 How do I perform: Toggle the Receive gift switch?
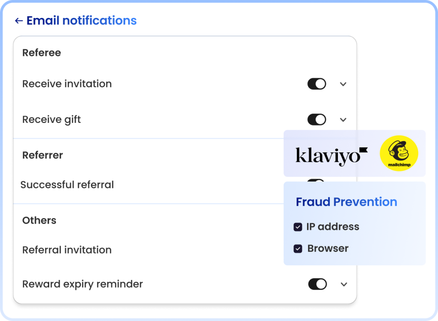(x=317, y=119)
